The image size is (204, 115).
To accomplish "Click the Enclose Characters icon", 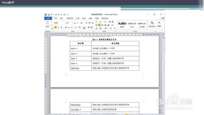I will coord(91,27).
